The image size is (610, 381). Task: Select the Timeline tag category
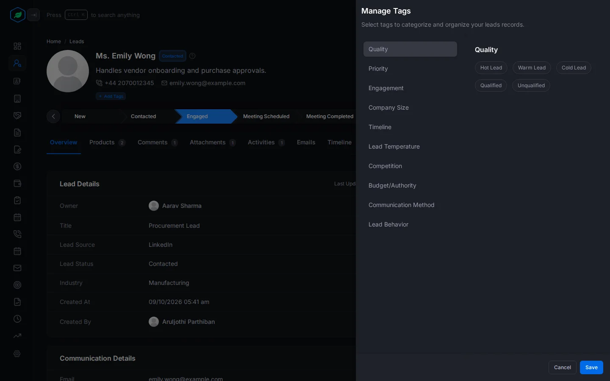pos(410,127)
